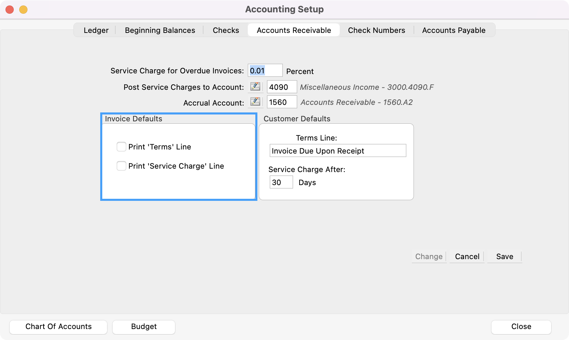Click lookup icon beside Post Service Charges account
569x340 pixels.
pos(255,87)
